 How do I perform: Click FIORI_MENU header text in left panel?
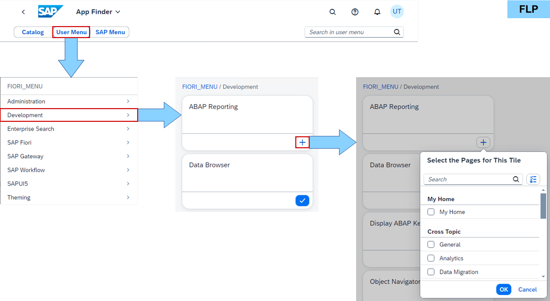tap(25, 86)
